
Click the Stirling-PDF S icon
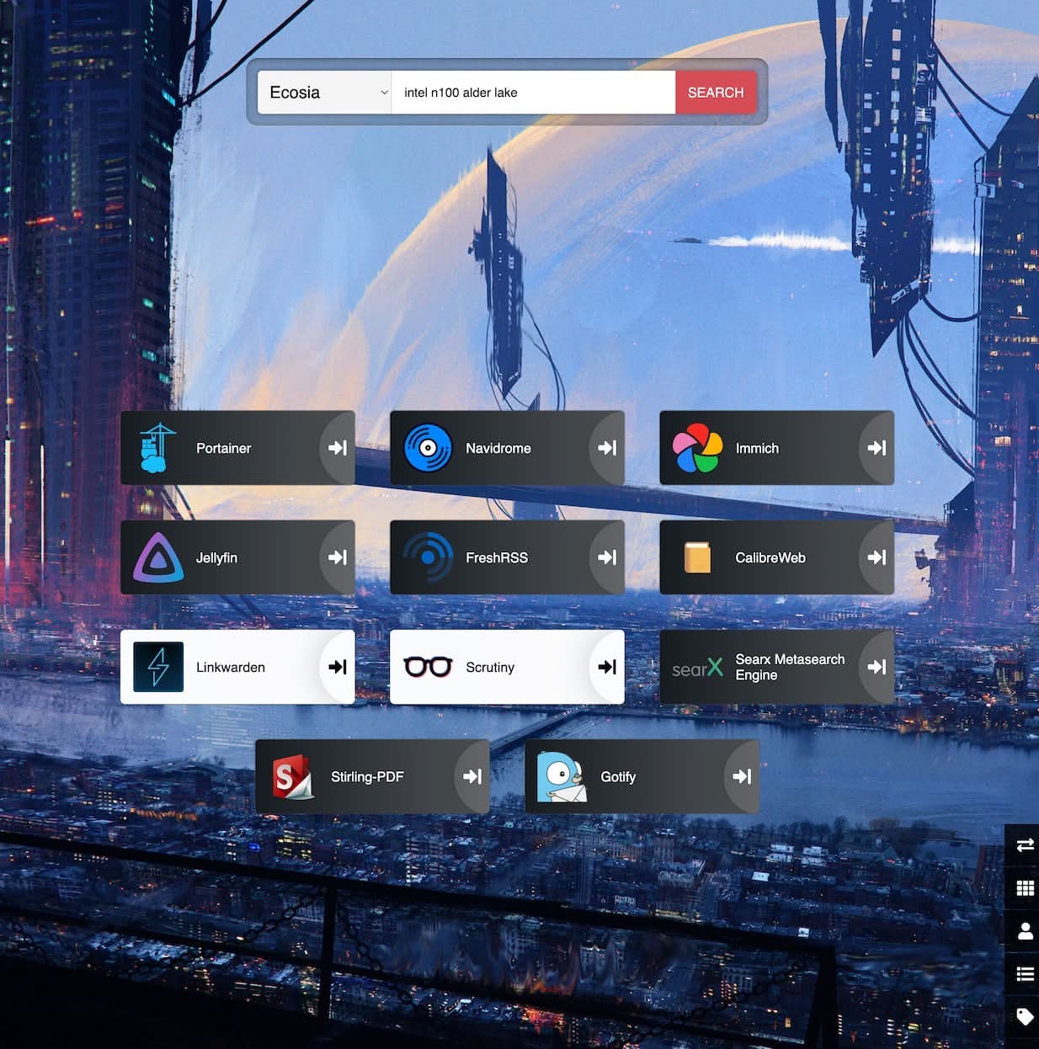(x=293, y=776)
